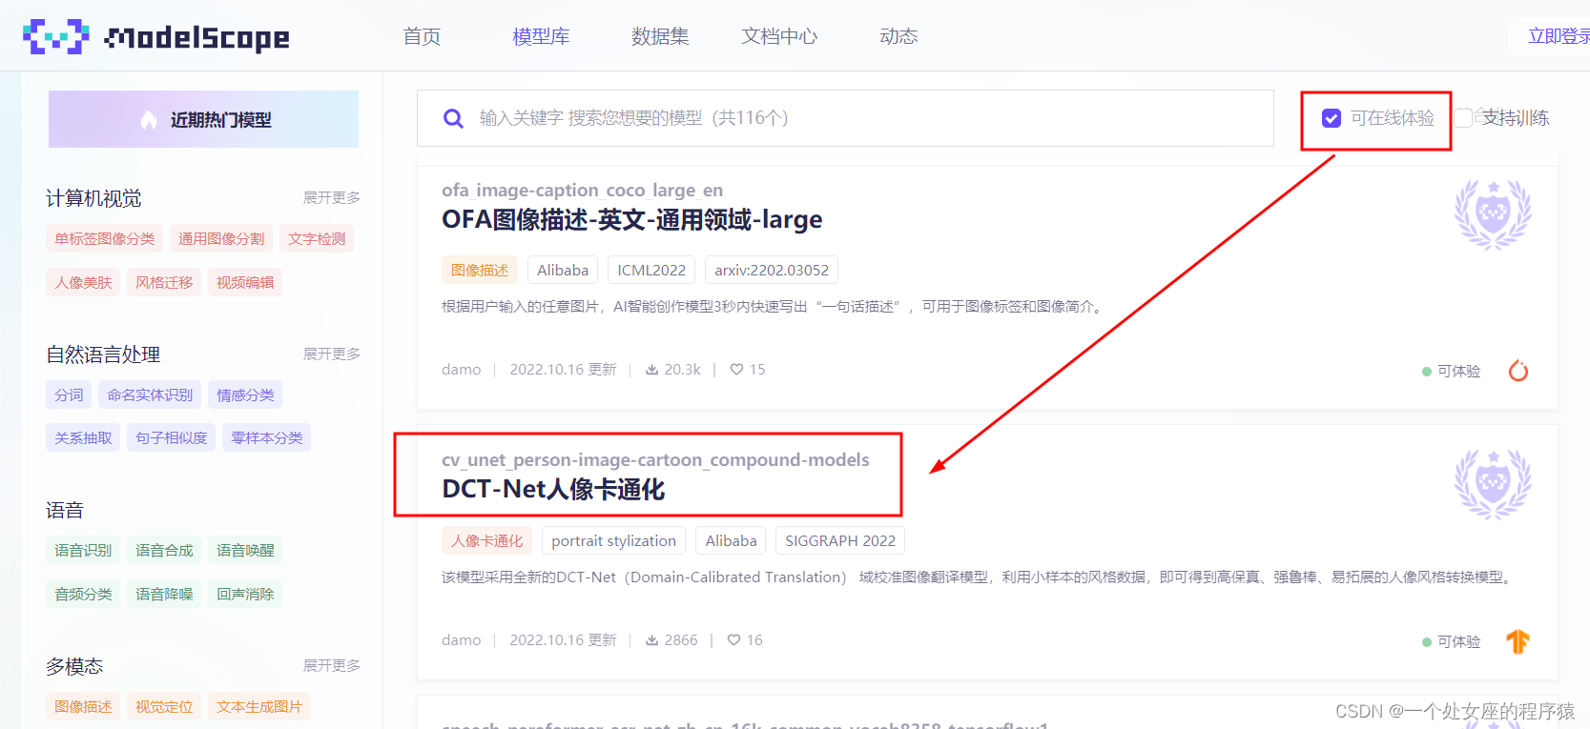Screen dimensions: 1590x729
Task: Filter by 风格迁移 tag
Action: pos(164,282)
